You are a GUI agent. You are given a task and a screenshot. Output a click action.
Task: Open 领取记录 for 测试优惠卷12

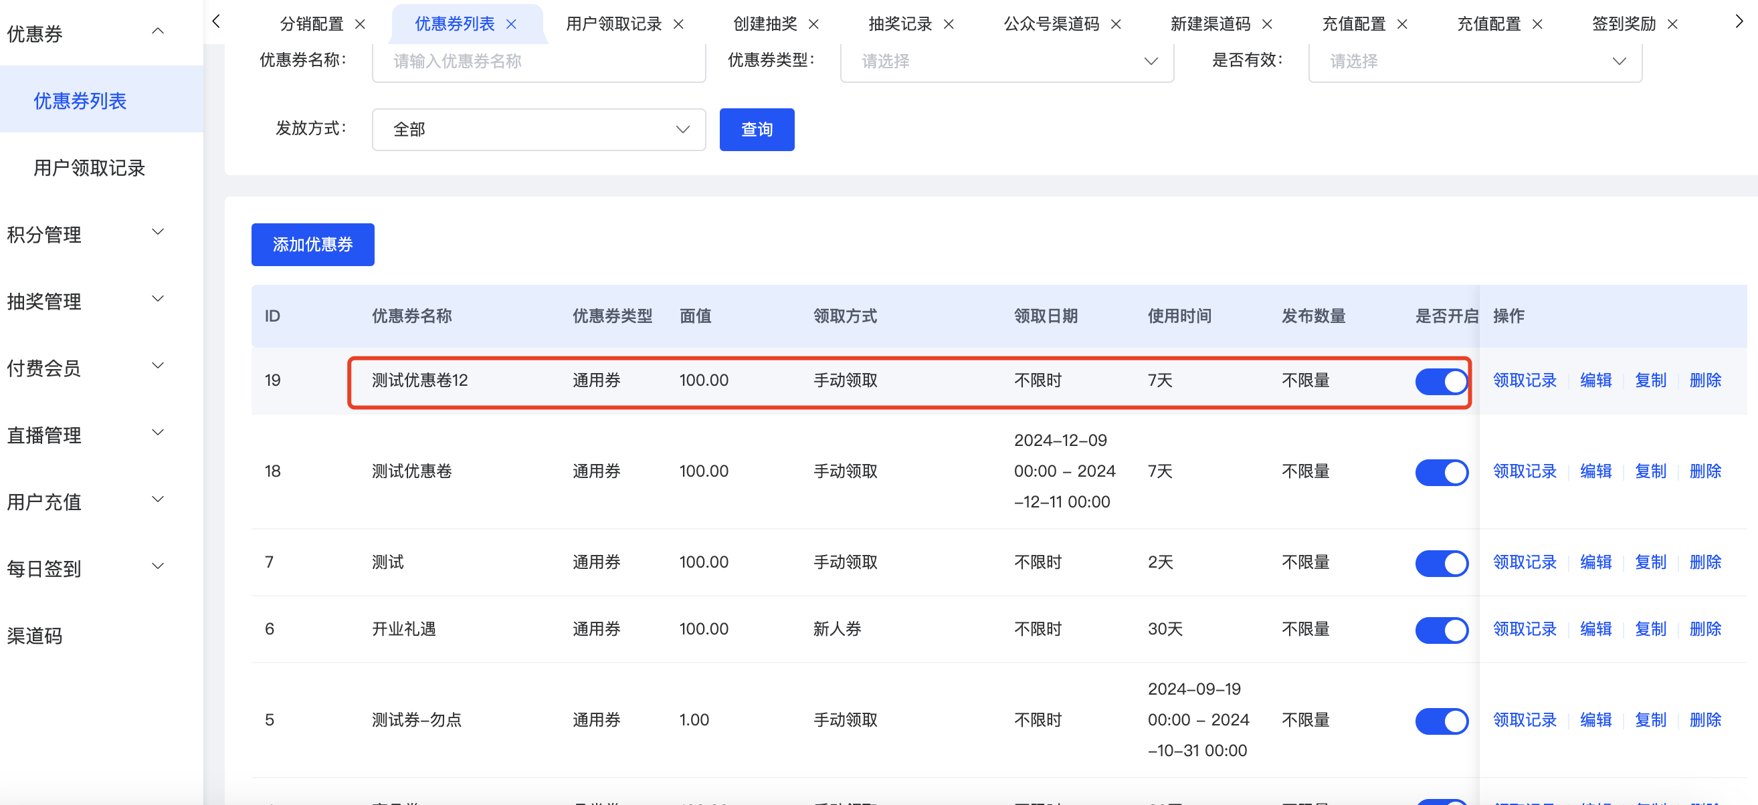(x=1525, y=380)
